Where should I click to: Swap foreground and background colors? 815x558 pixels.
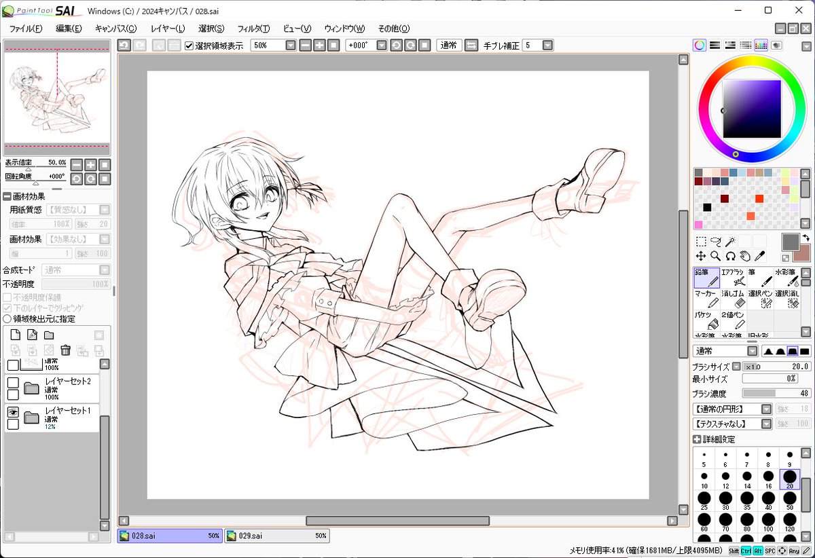click(x=805, y=238)
